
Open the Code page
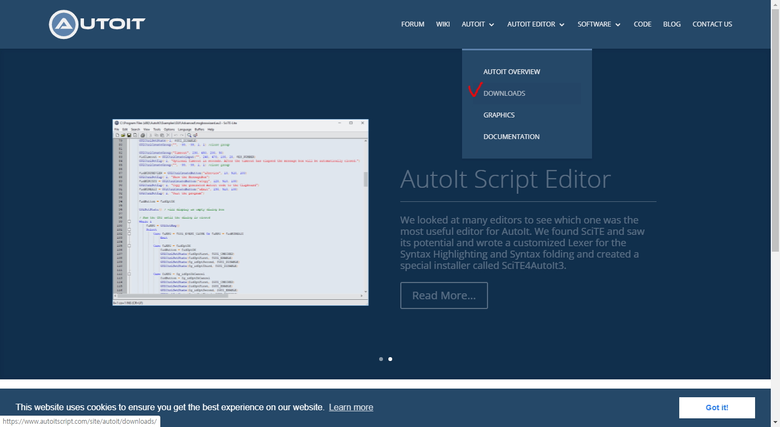point(642,24)
